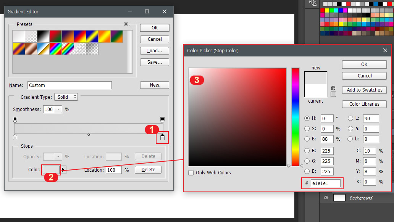Select the Orange, Yellow, Orange gradient preset

click(105, 36)
